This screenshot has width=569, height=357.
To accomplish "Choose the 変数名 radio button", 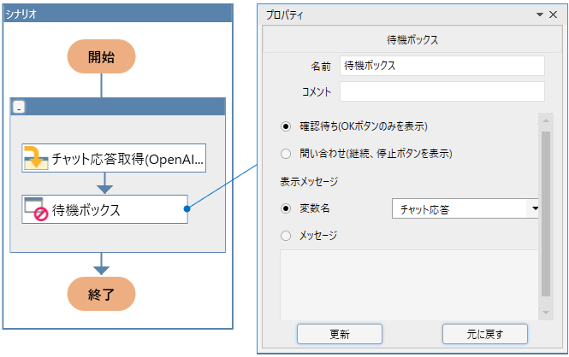I will [286, 208].
